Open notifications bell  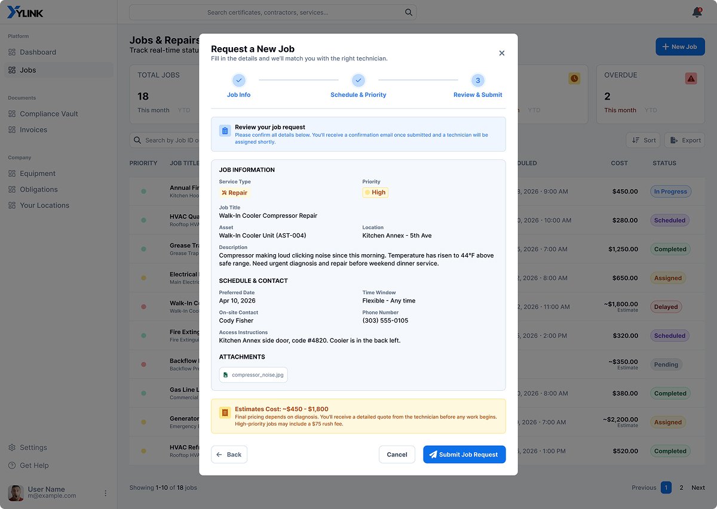point(697,13)
